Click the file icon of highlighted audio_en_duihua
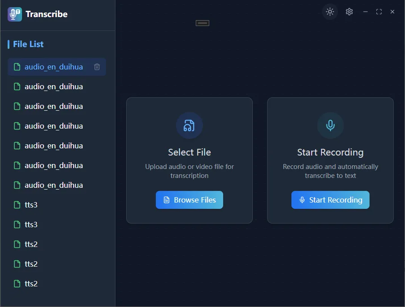Viewport: 405px width, 307px height. (x=17, y=67)
